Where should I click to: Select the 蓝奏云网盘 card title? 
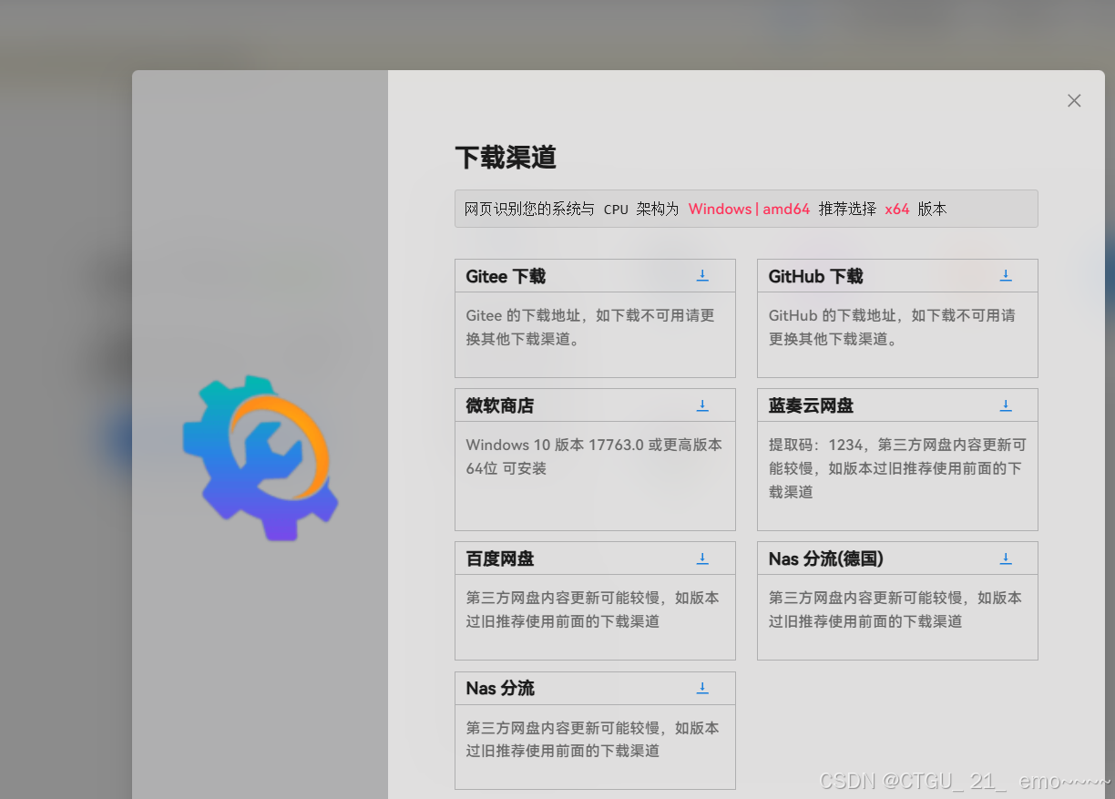pyautogui.click(x=811, y=406)
